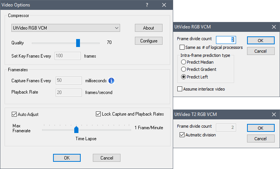
Task: Enable Same as # of logical processors
Action: [x=182, y=47]
